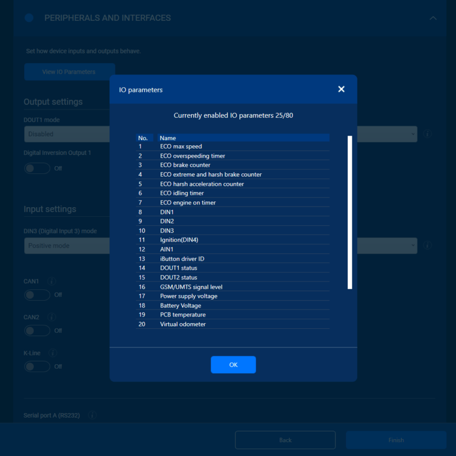Click the info icon next to CAN2

[51, 317]
